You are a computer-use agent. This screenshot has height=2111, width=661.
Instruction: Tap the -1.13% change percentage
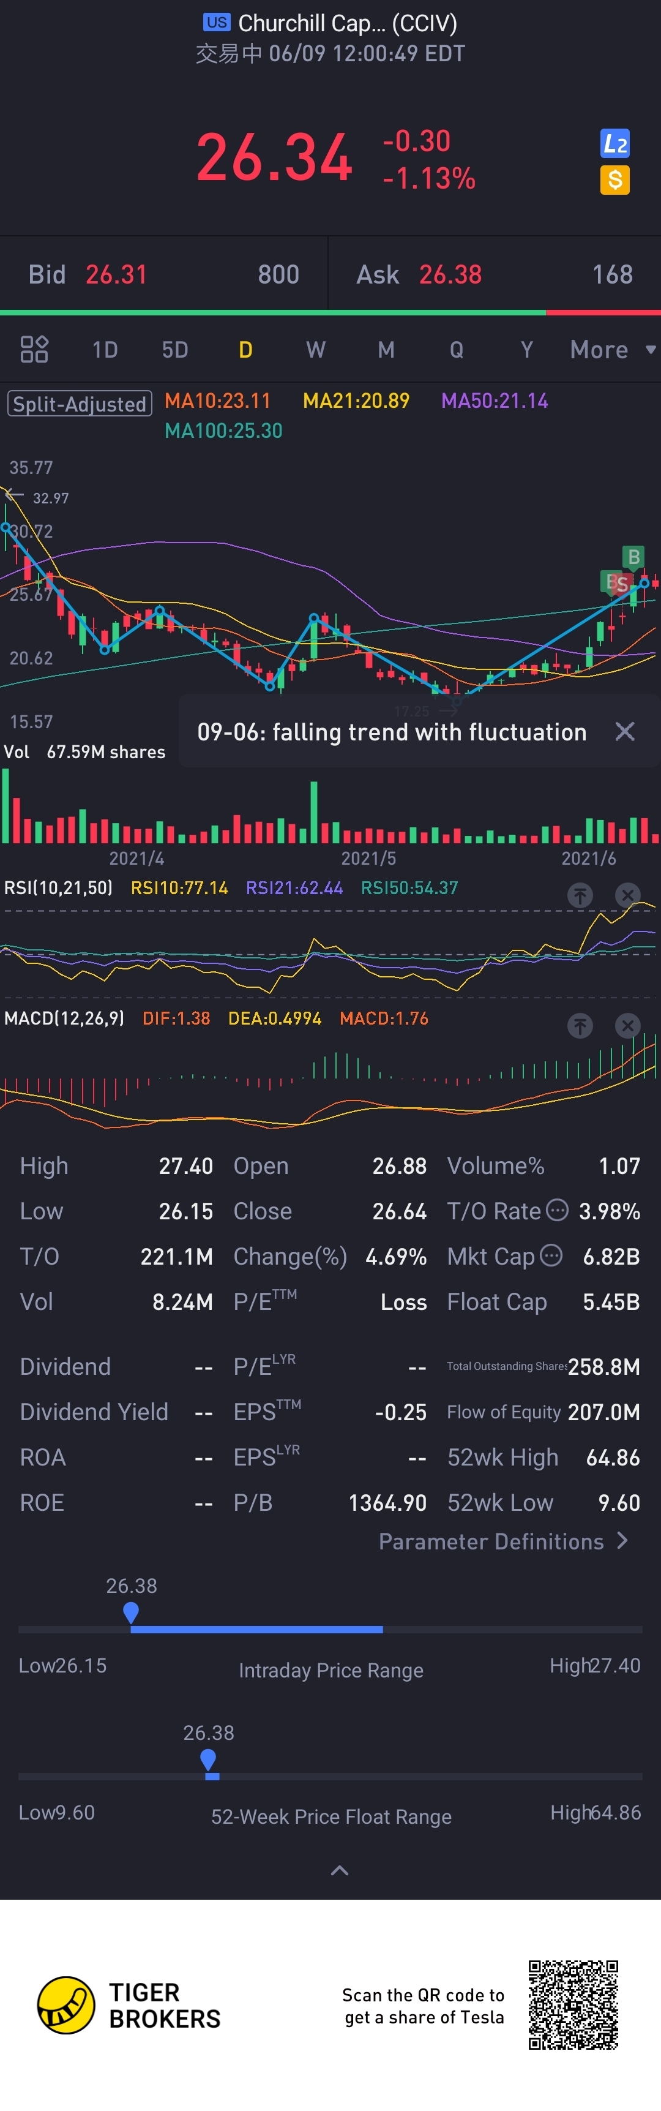(x=429, y=178)
